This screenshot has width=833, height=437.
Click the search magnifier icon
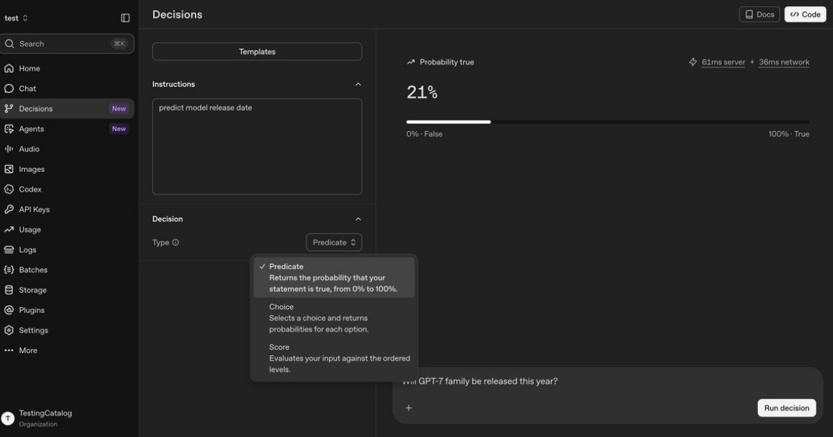(x=10, y=44)
